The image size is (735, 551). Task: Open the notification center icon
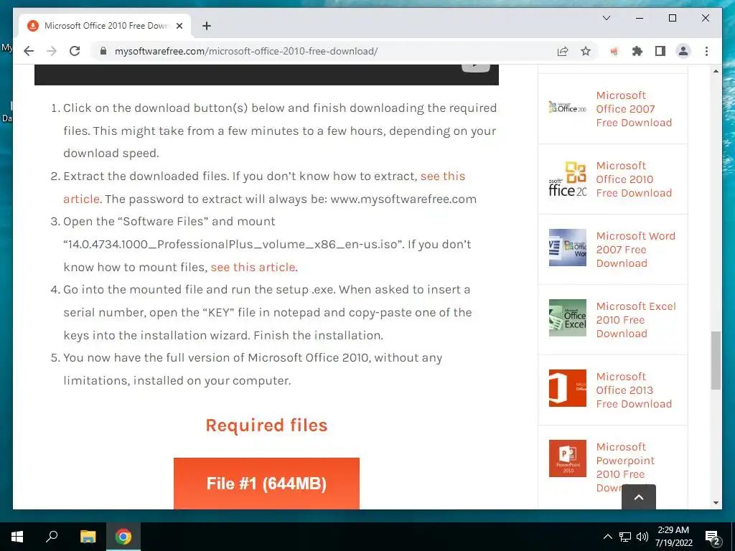(713, 537)
